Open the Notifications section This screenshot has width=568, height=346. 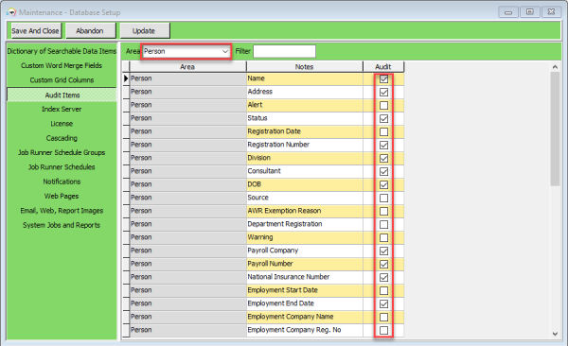62,182
